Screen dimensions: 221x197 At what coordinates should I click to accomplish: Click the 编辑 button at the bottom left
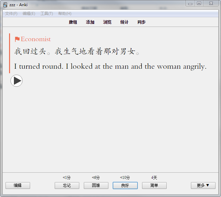point(18,185)
